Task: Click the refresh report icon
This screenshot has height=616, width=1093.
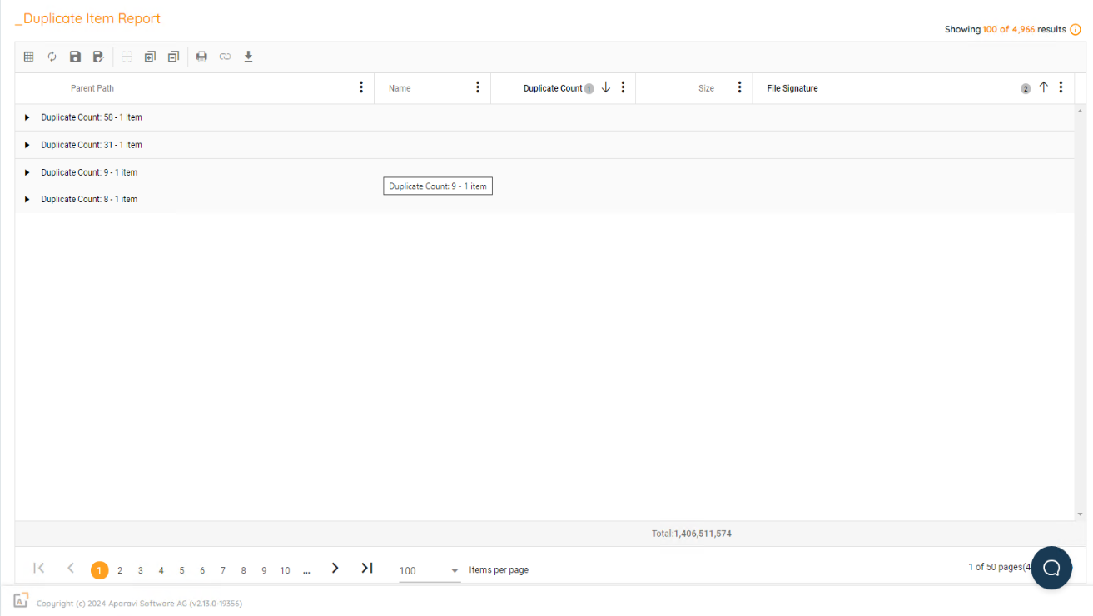Action: click(x=52, y=57)
